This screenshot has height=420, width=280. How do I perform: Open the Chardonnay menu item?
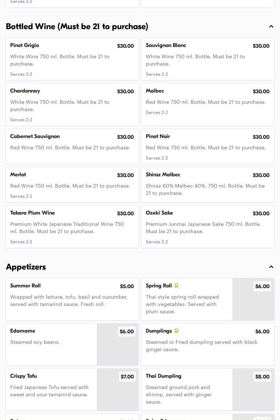pos(72,105)
